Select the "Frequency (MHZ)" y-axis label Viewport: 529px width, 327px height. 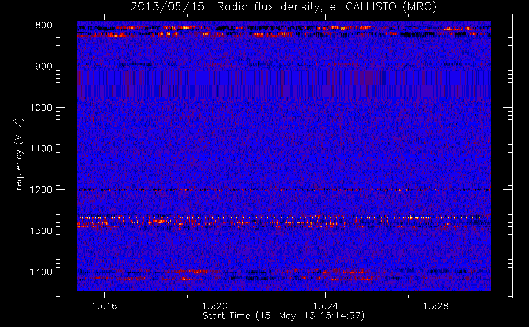tap(19, 157)
